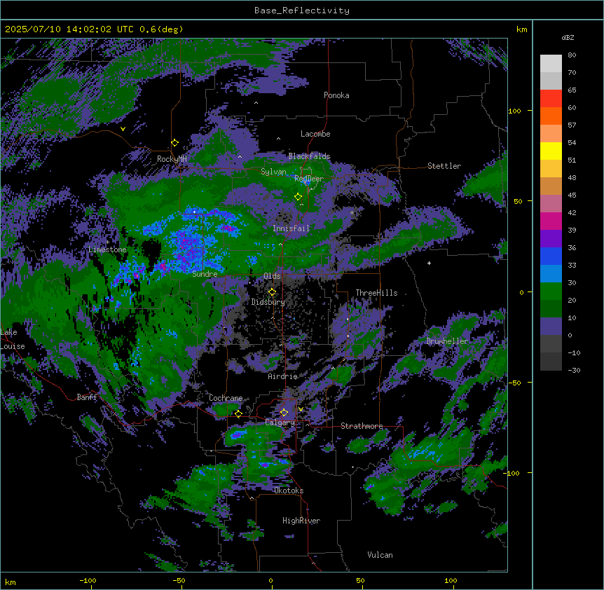The height and width of the screenshot is (590, 604).
Task: Click the Stettler city label
Action: point(444,166)
